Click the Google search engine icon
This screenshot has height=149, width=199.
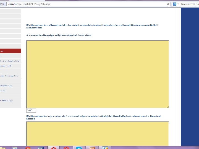tap(175, 4)
